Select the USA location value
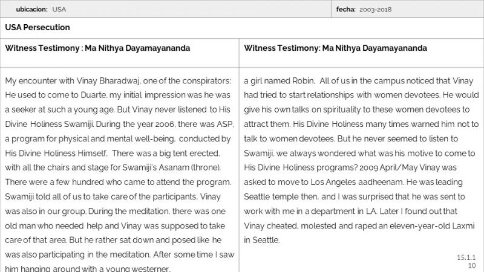This screenshot has height=272, width=484. click(59, 10)
